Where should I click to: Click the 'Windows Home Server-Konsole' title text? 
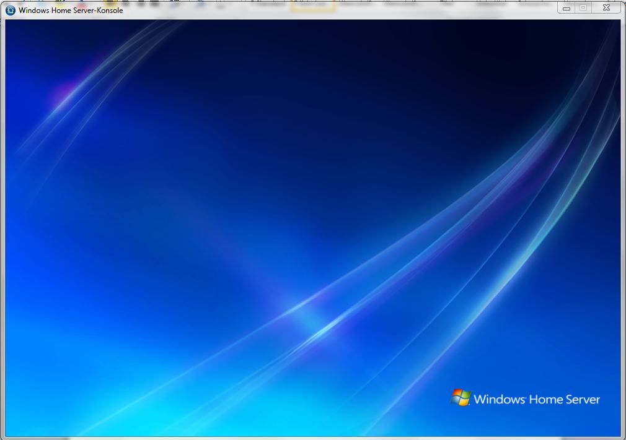[x=71, y=10]
